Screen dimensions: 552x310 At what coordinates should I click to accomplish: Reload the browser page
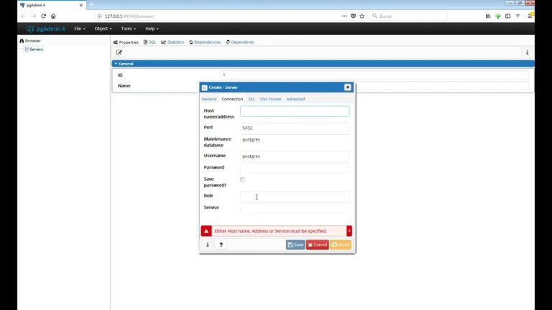pos(43,17)
